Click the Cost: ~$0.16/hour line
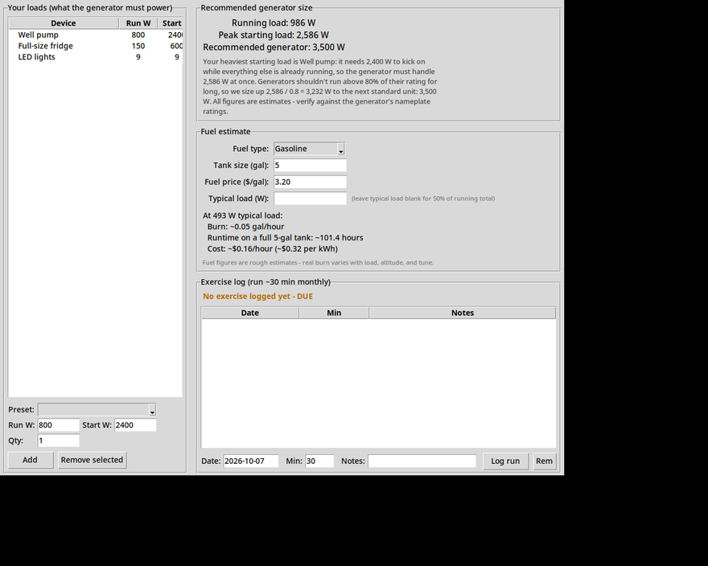 273,248
